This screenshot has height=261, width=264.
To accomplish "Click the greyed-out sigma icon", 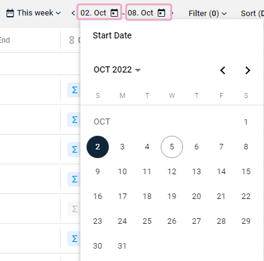I will (75, 209).
